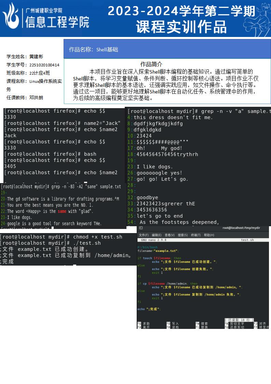Click the red highlighted 'same' match
This screenshot has width=271, height=384.
pyautogui.click(x=62, y=211)
